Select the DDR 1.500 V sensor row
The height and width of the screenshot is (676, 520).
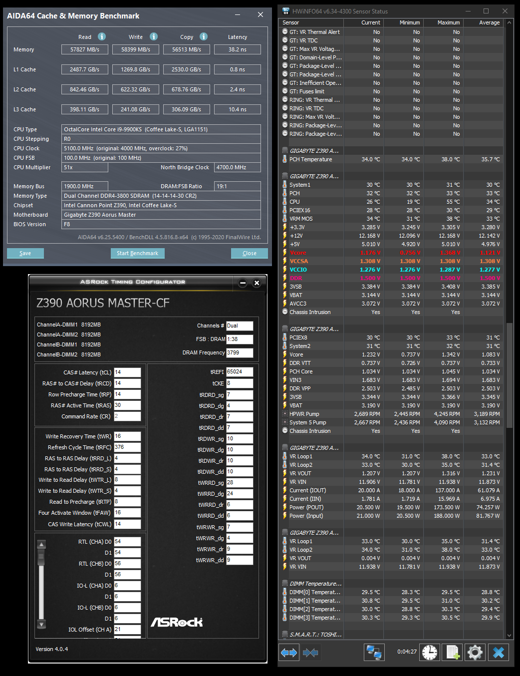point(392,278)
